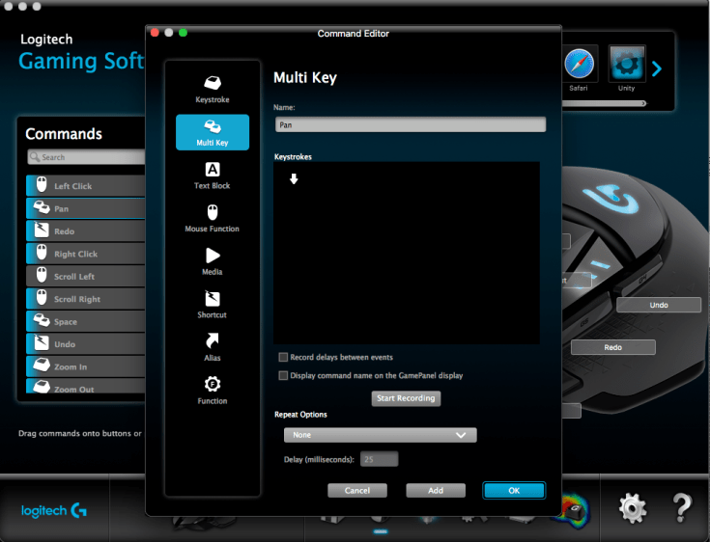Enable Record delays between events
The height and width of the screenshot is (542, 710).
[283, 357]
